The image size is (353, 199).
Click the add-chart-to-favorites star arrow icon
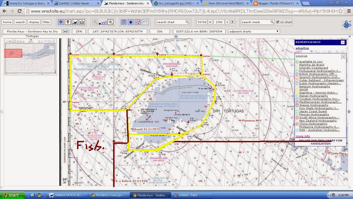point(66,31)
